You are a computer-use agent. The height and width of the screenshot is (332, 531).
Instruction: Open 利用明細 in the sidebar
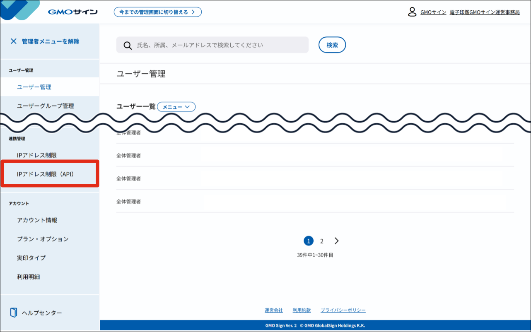pos(28,277)
